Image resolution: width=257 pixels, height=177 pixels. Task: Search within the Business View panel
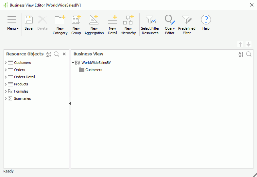249,54
